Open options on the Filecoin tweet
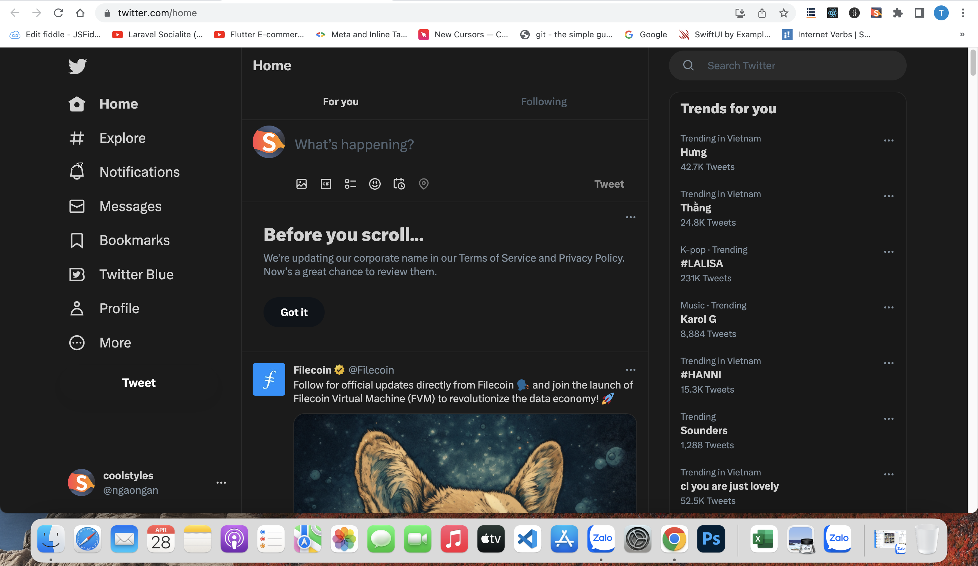This screenshot has height=566, width=978. click(630, 370)
